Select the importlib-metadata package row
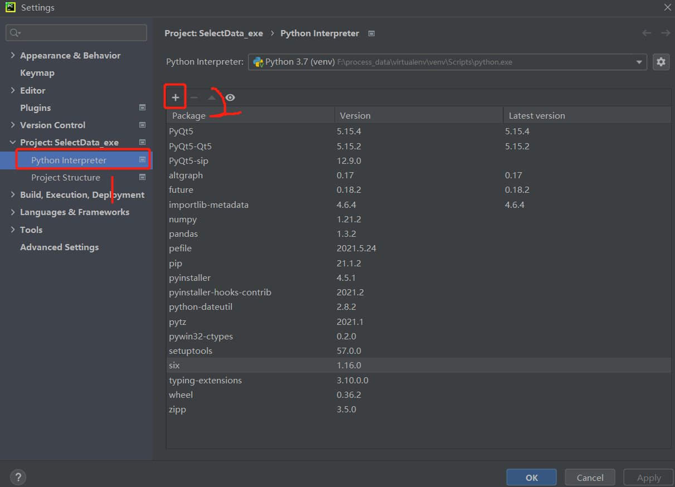This screenshot has height=487, width=675. pyautogui.click(x=419, y=204)
